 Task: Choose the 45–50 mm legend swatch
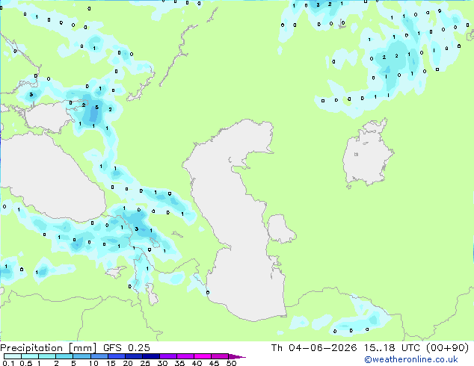pyautogui.click(x=220, y=356)
